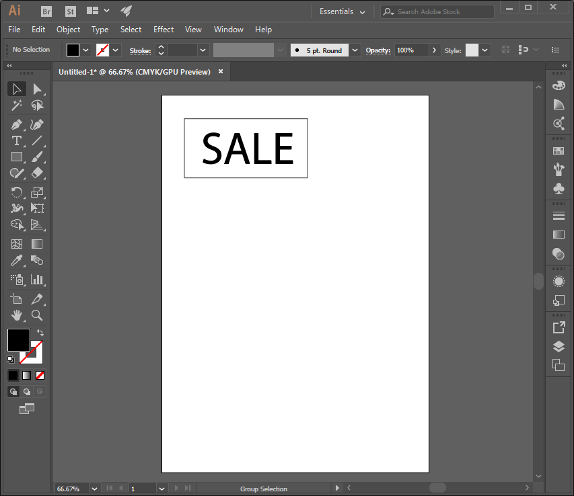Open Stroke color dropdown in control bar
Image resolution: width=574 pixels, height=496 pixels.
115,50
